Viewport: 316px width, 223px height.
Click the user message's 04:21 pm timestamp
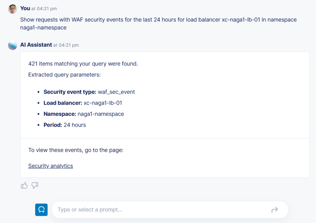(44, 9)
